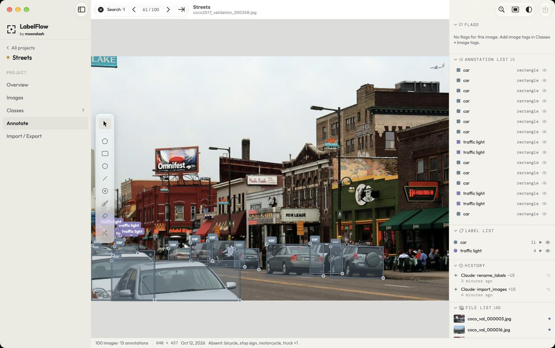
Task: Toggle traffic light label visibility in Label List
Action: [x=548, y=251]
